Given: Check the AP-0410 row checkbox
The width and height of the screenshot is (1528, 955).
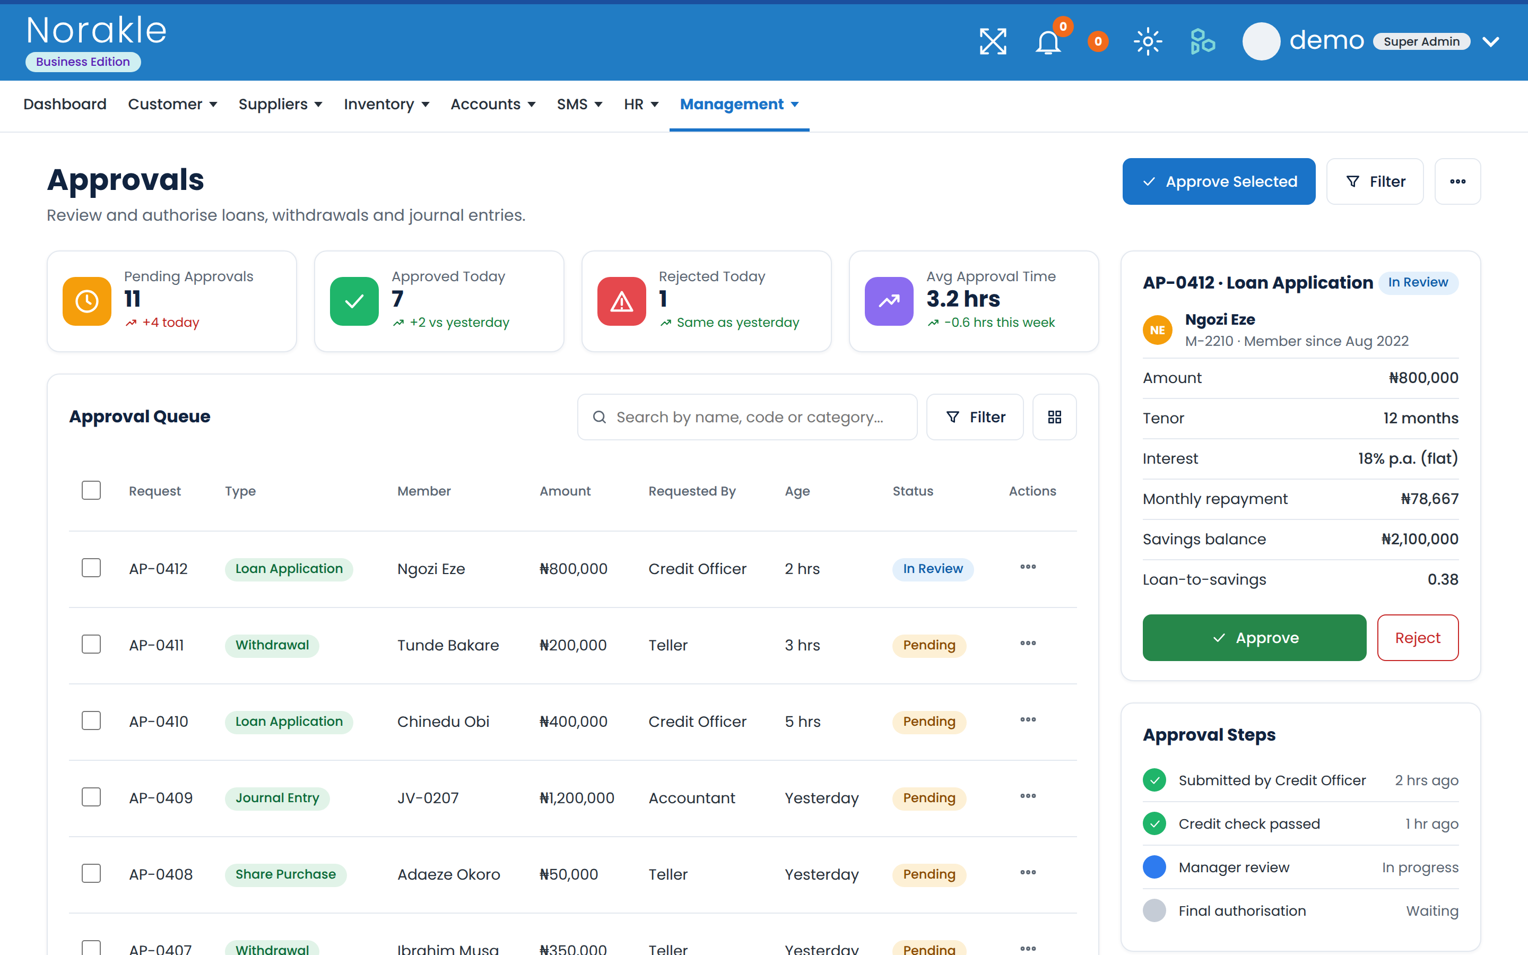Looking at the screenshot, I should pyautogui.click(x=92, y=720).
